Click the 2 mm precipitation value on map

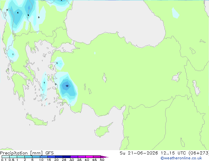[28, 15]
